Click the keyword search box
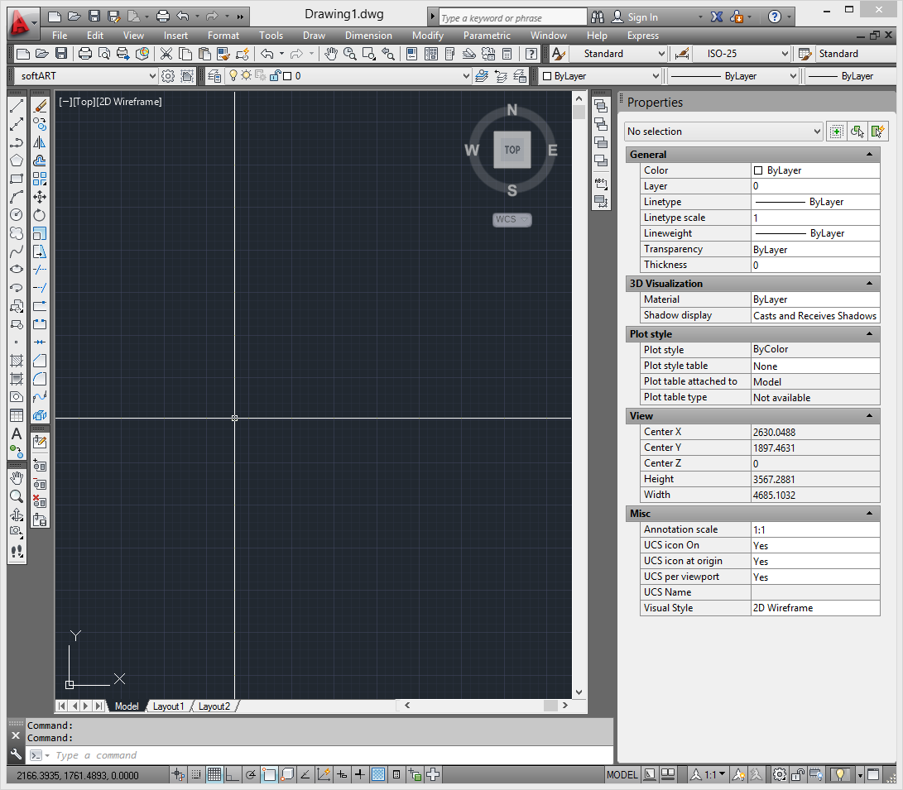Screen dimensions: 903x790 512,17
